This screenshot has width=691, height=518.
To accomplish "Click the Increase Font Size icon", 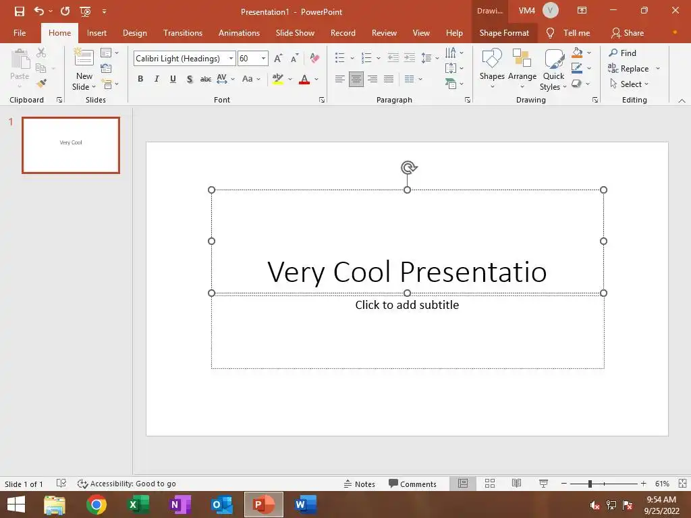I will pyautogui.click(x=278, y=59).
